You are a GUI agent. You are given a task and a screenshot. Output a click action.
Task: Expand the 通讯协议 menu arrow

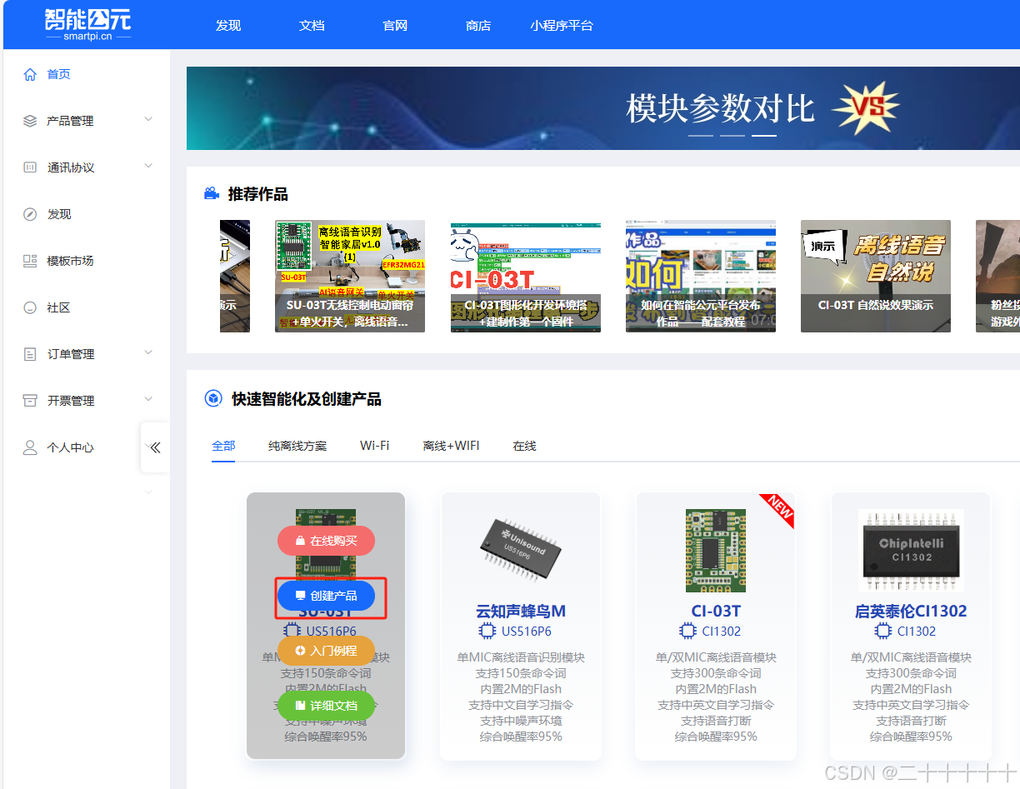[x=148, y=167]
